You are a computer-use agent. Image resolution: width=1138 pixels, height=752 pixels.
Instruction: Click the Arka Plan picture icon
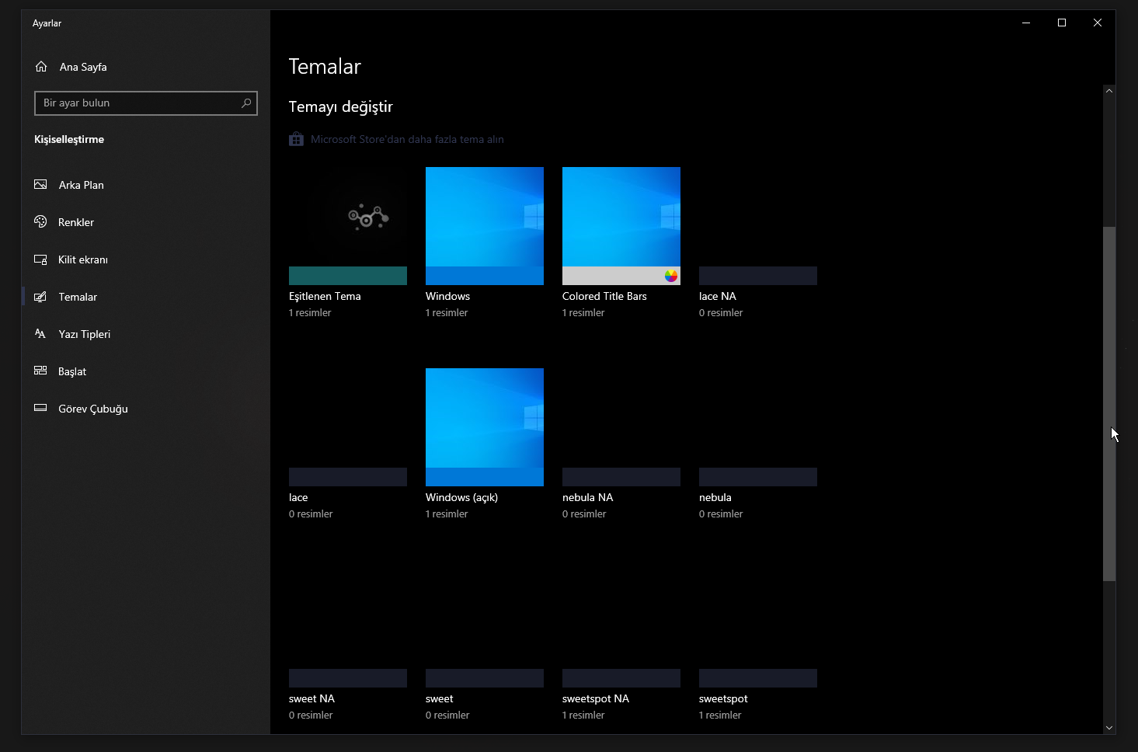(x=40, y=185)
